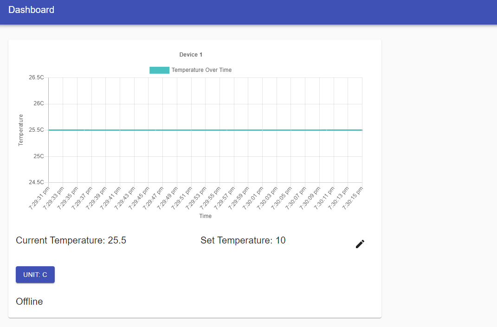The height and width of the screenshot is (327, 497).
Task: Click the Current Temperature: 25.5 reading
Action: coord(71,240)
